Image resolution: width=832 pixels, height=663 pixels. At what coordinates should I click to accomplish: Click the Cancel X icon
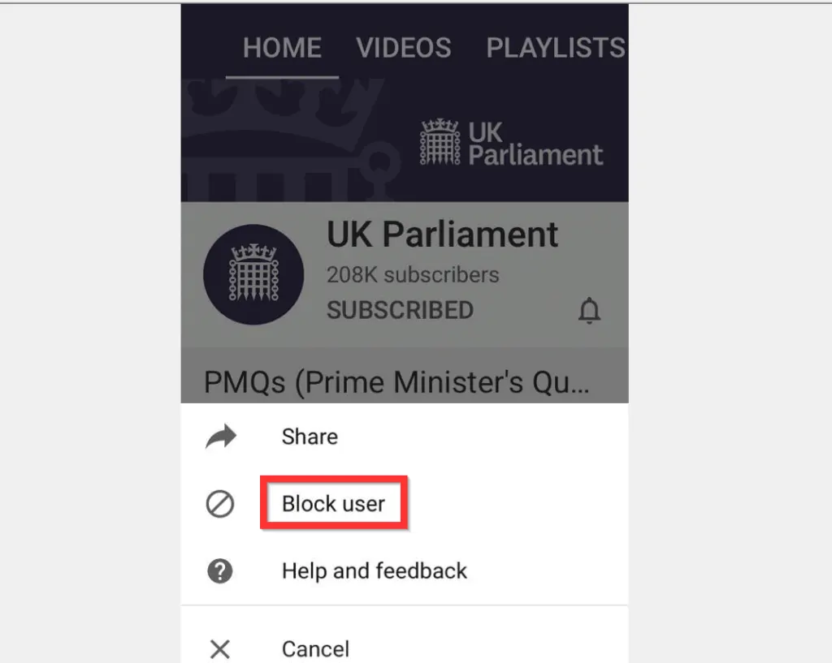click(x=219, y=648)
